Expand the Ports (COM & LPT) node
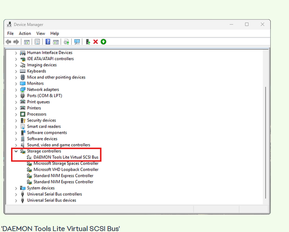This screenshot has height=232, width=289. pos(16,96)
